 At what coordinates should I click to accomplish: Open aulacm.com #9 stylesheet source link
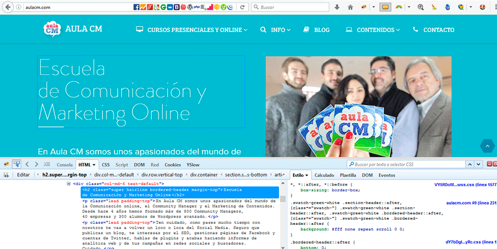[471, 203]
